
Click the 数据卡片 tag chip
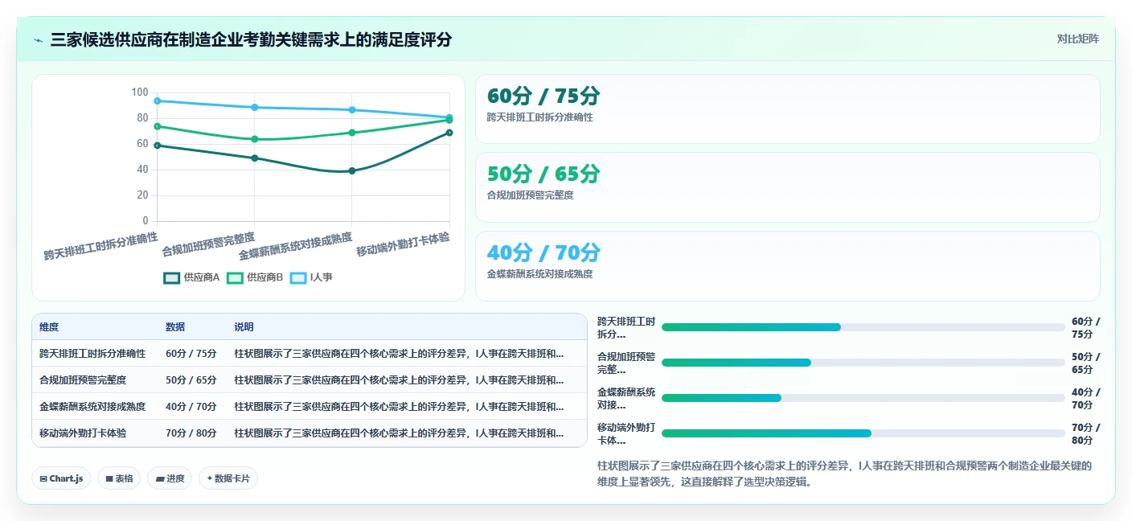coord(228,478)
